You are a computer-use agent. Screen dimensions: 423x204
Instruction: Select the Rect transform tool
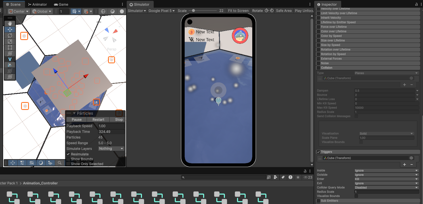10,47
